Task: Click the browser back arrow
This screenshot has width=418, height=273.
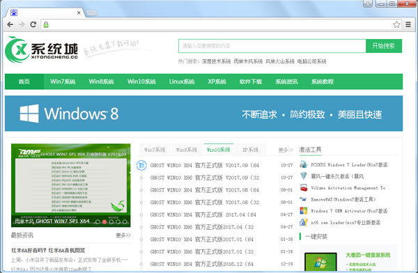Action: tap(10, 24)
